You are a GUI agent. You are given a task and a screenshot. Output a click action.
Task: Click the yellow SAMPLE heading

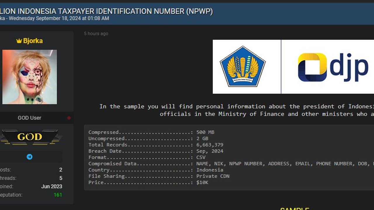[x=295, y=208]
